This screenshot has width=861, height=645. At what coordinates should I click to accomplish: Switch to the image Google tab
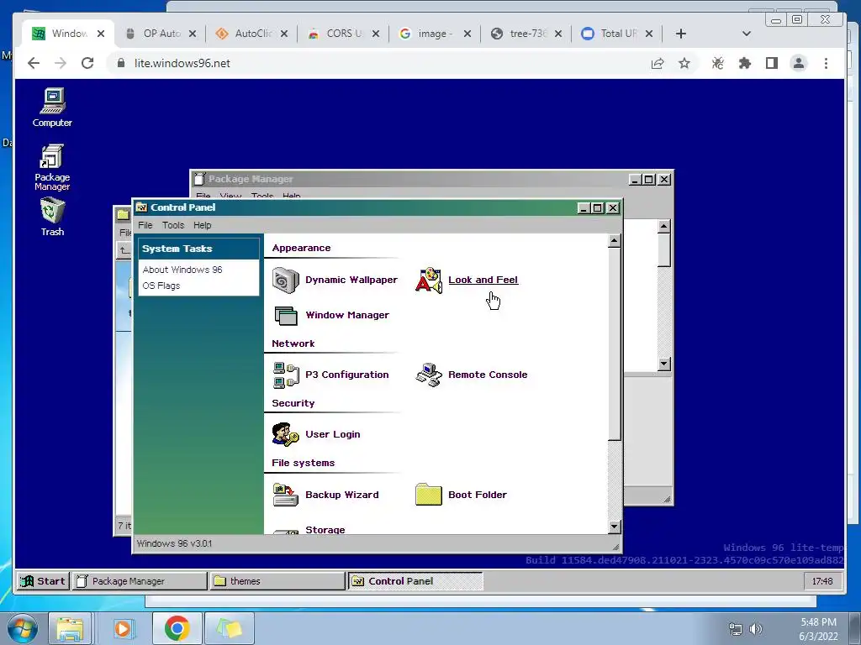click(x=435, y=34)
